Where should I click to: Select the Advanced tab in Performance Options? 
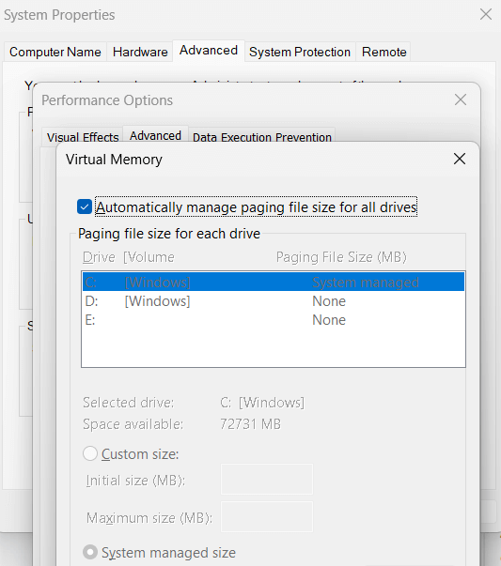pos(155,136)
